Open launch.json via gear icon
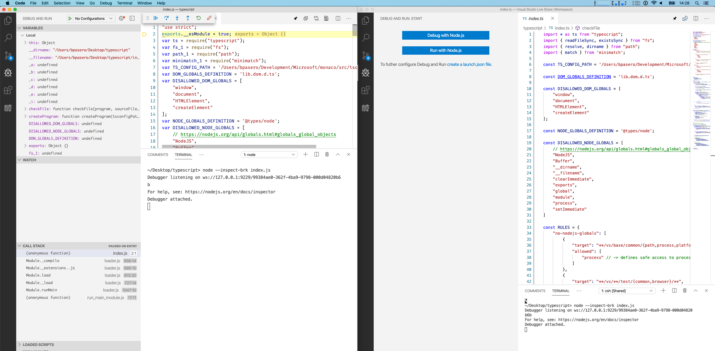Viewport: 715px width, 351px height. click(x=122, y=18)
